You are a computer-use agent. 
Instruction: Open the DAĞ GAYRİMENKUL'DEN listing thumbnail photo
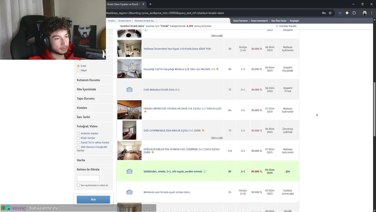point(129,130)
